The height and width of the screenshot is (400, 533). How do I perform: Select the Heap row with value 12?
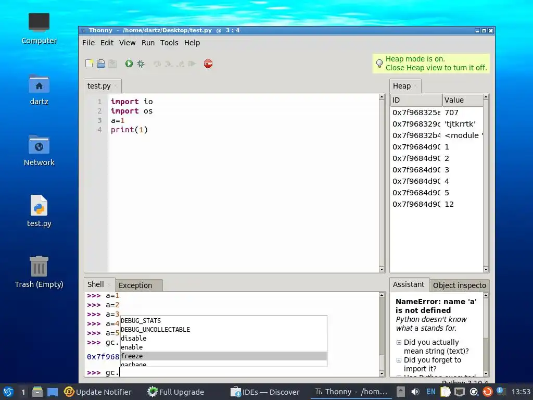[437, 204]
